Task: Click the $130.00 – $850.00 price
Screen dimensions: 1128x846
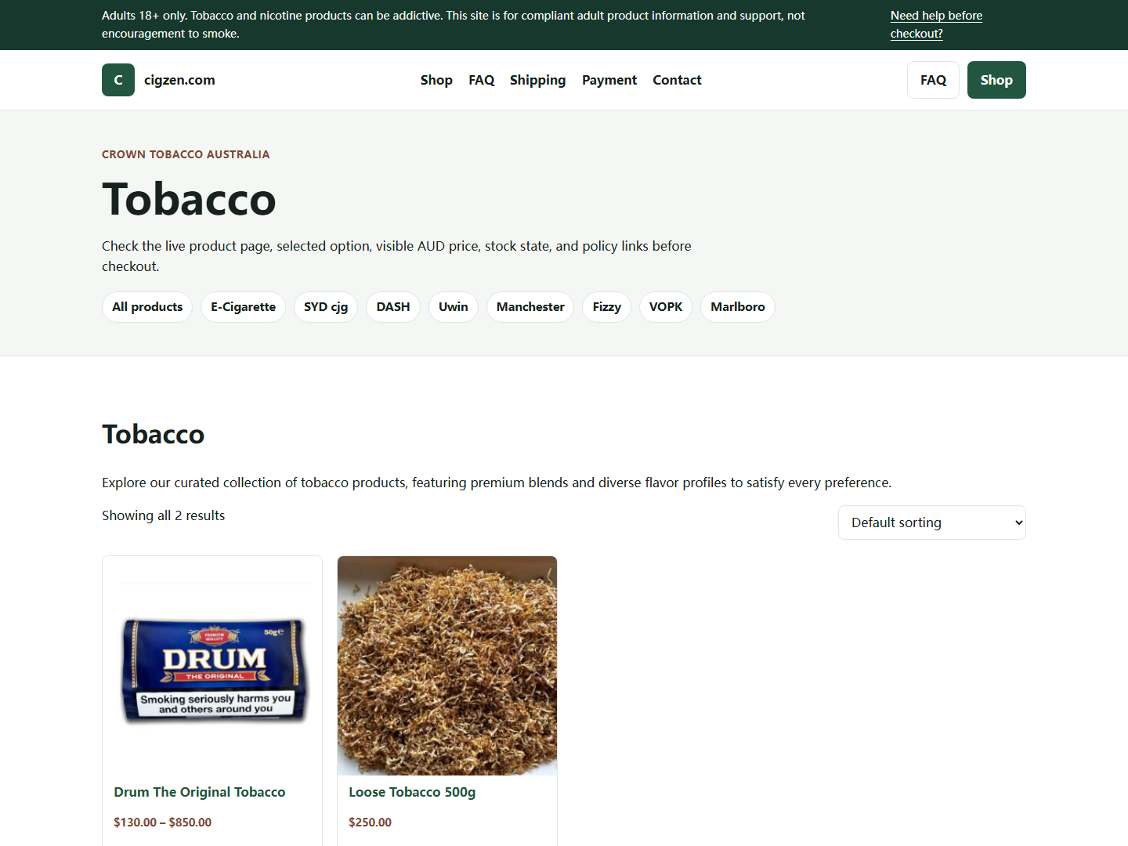Action: click(163, 822)
